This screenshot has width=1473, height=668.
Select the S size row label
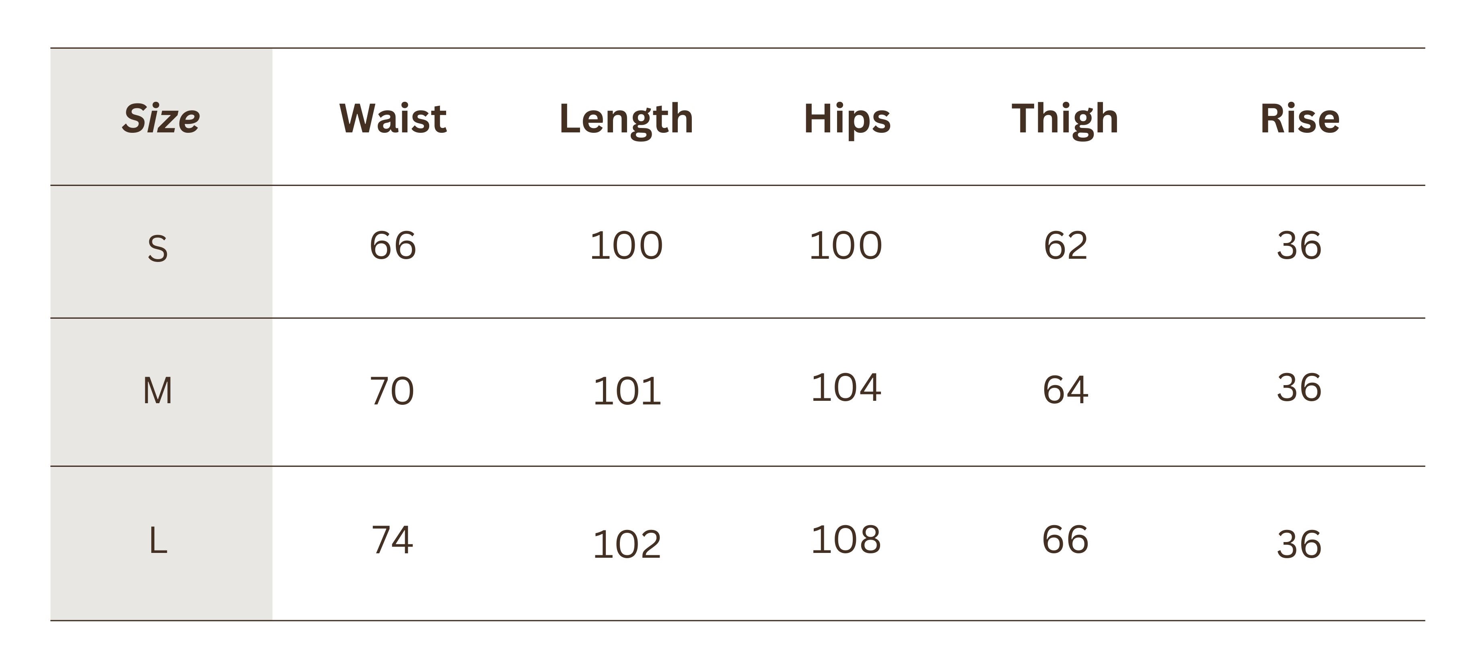click(x=158, y=249)
